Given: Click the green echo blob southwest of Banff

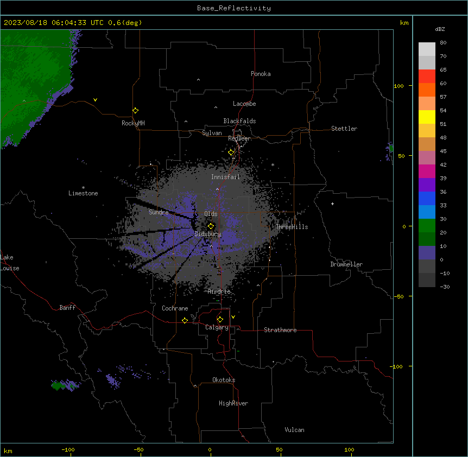Looking at the screenshot, I should coord(58,386).
